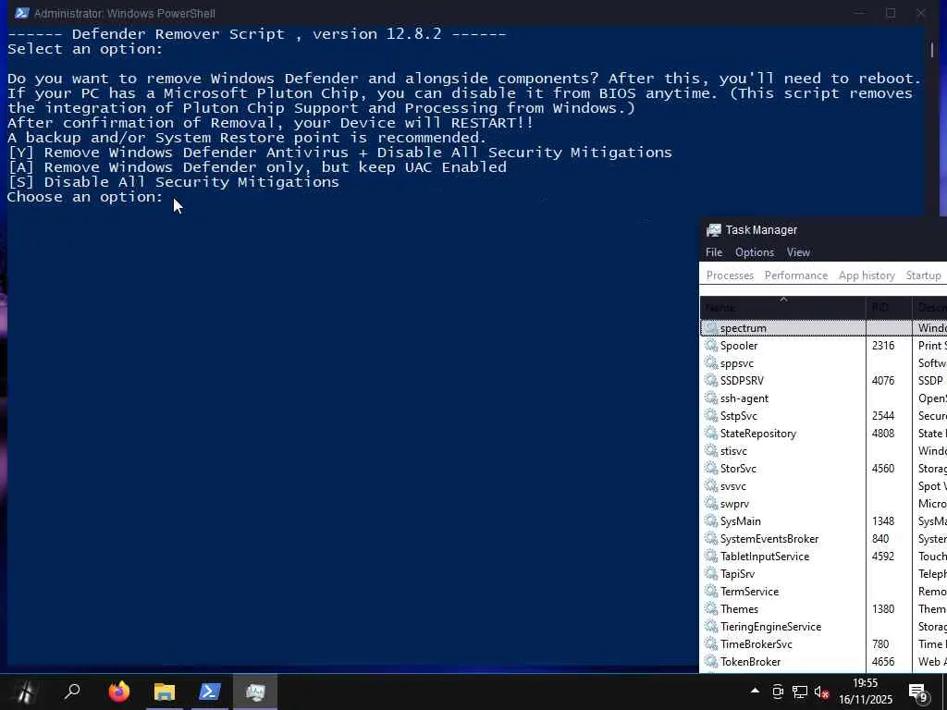Screen dimensions: 947x710
Task: Open the notification center icon
Action: coord(918,693)
